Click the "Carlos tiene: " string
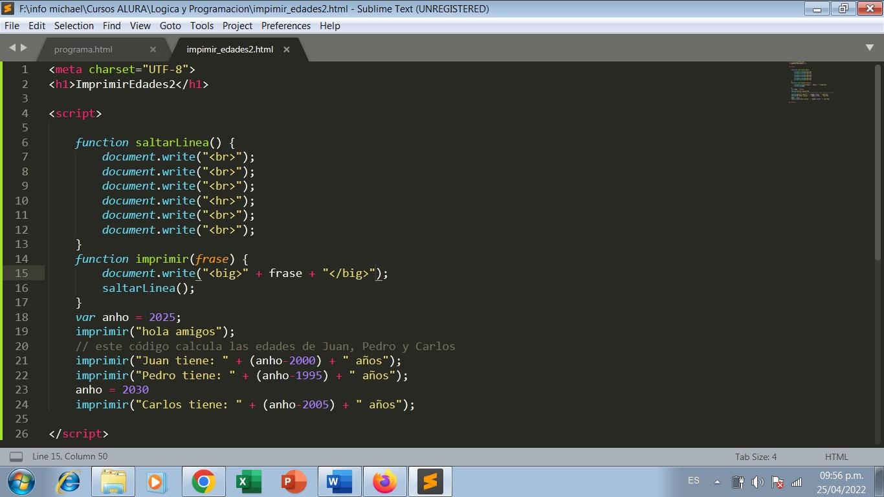Image resolution: width=884 pixels, height=497 pixels. point(188,404)
